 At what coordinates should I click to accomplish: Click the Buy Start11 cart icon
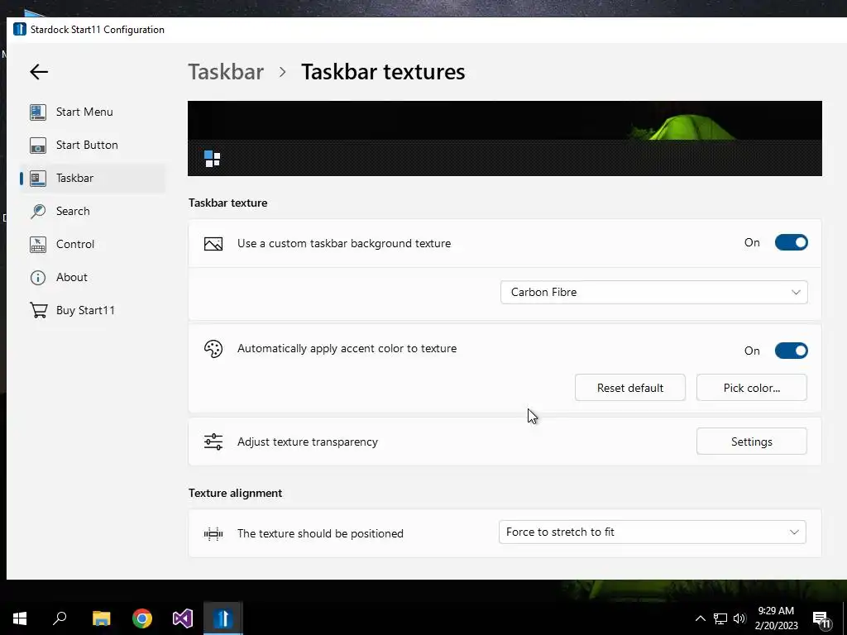38,311
